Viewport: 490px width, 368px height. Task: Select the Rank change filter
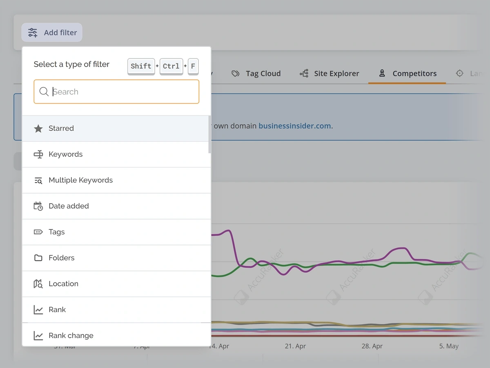[116, 334]
